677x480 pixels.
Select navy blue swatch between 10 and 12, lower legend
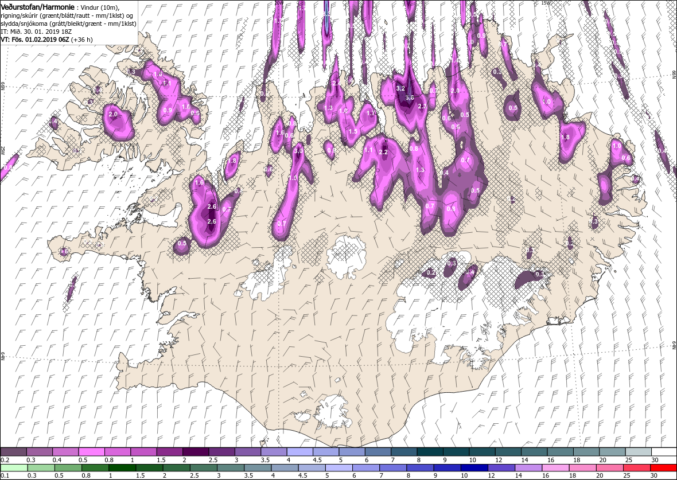coord(474,468)
